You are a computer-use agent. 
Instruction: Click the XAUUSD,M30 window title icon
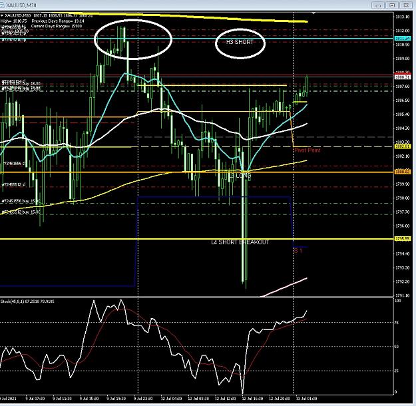coord(3,5)
